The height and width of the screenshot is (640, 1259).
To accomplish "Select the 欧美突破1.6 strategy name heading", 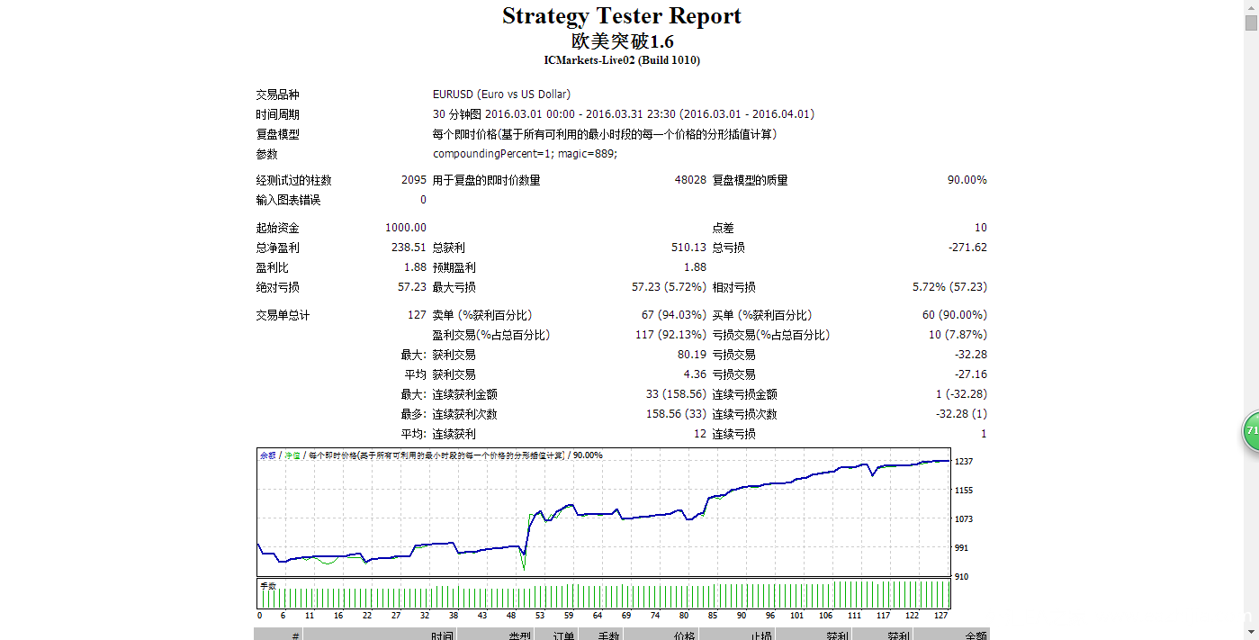I will coord(622,41).
